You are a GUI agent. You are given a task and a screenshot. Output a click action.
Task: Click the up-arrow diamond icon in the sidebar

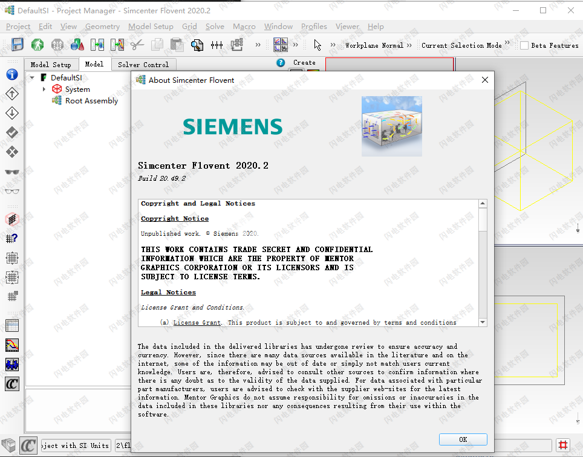(x=12, y=94)
